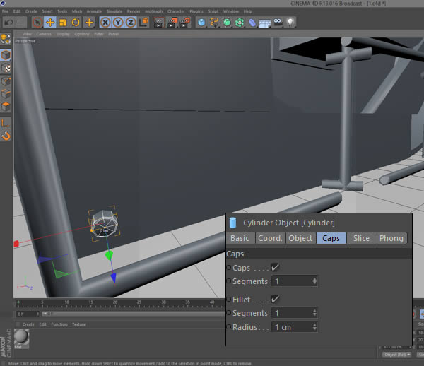Switch to the Phong tab

pos(391,238)
